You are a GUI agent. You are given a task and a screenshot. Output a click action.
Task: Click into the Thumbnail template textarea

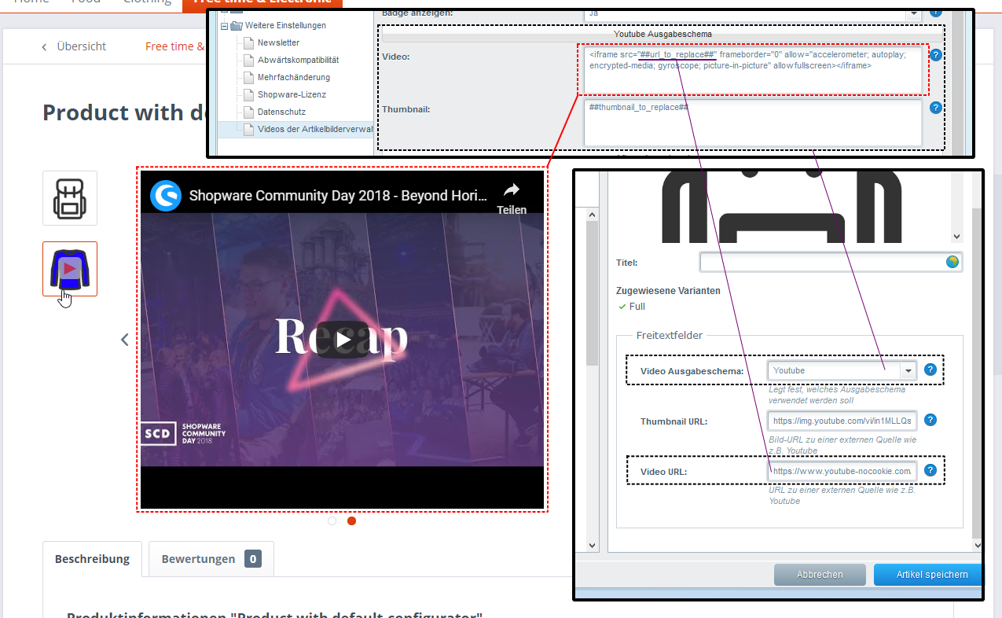[753, 122]
